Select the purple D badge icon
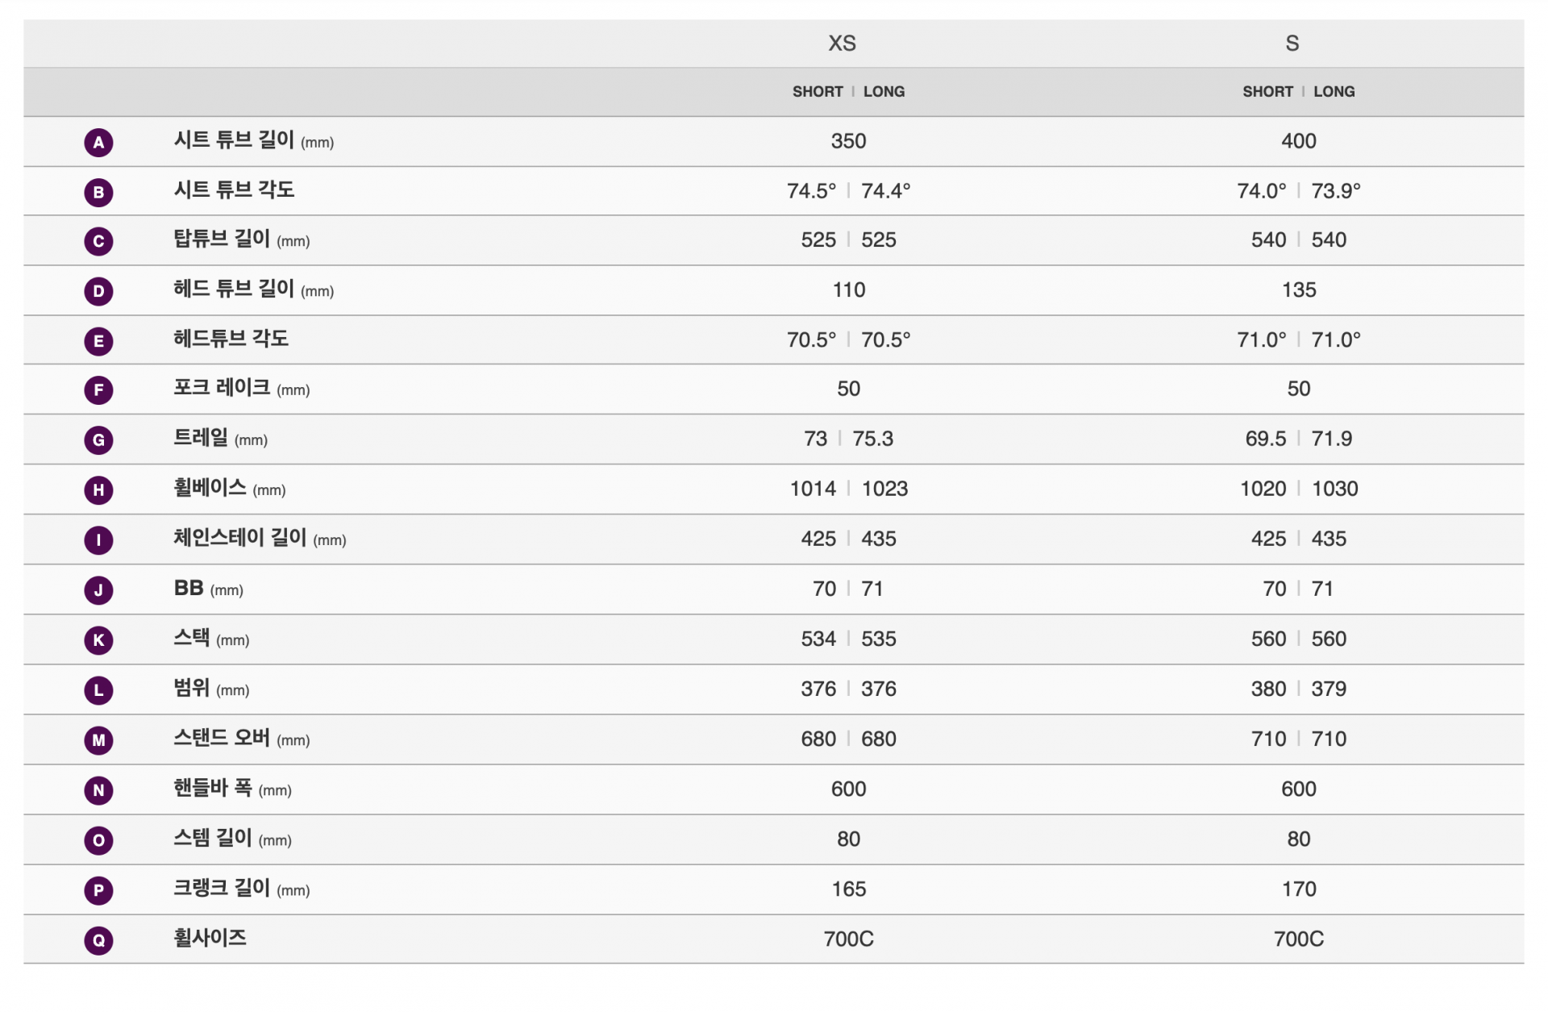The image size is (1548, 1012). click(98, 291)
